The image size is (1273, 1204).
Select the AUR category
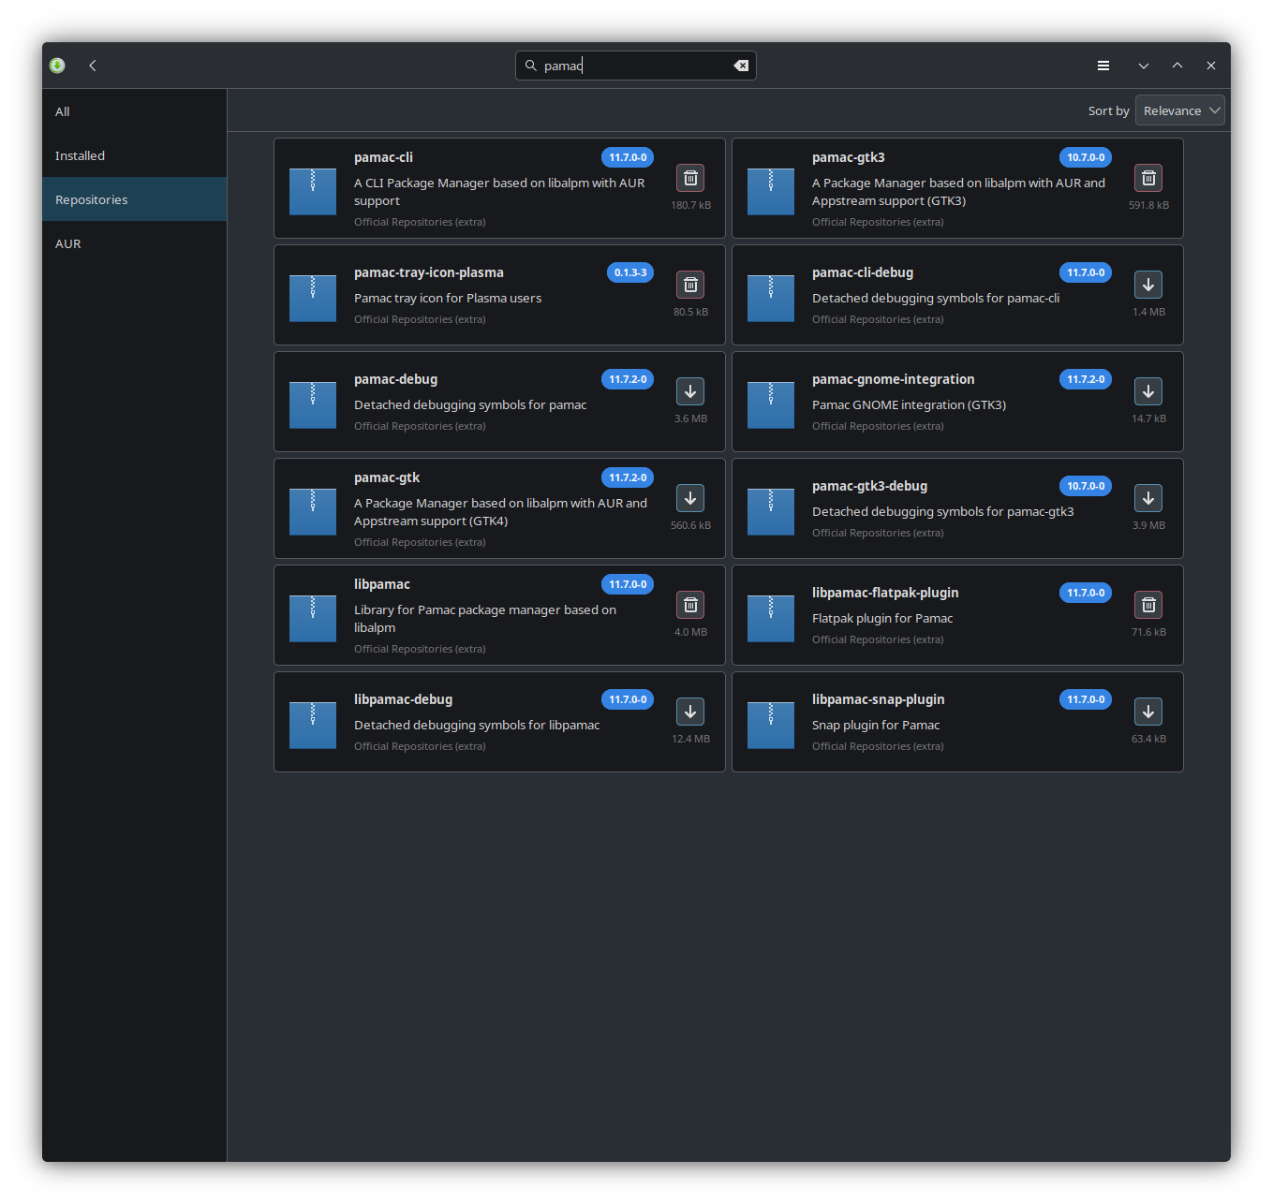point(135,243)
